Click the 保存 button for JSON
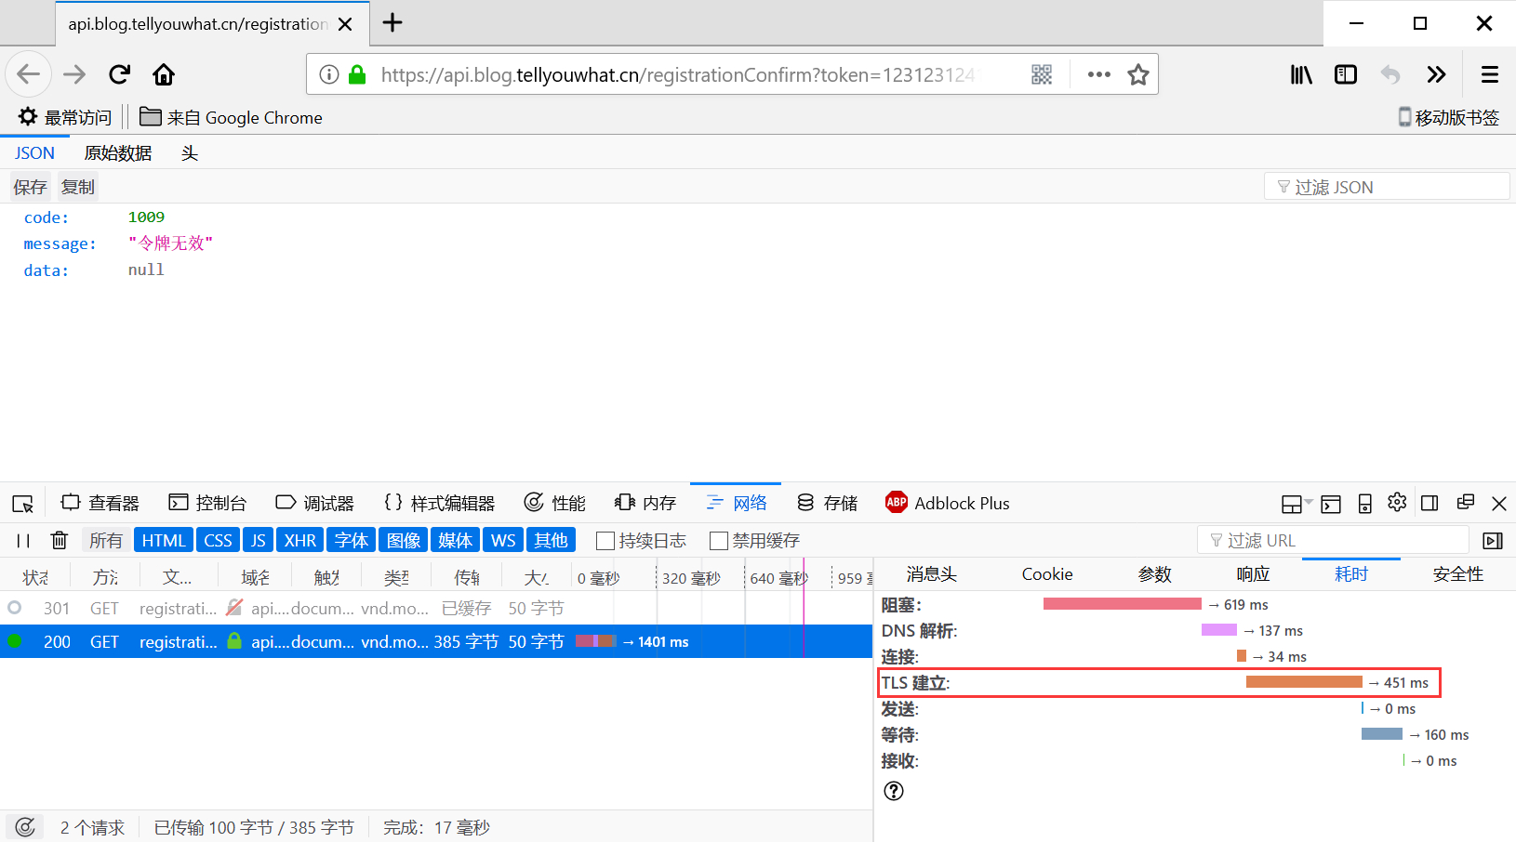The image size is (1516, 842). coord(30,187)
